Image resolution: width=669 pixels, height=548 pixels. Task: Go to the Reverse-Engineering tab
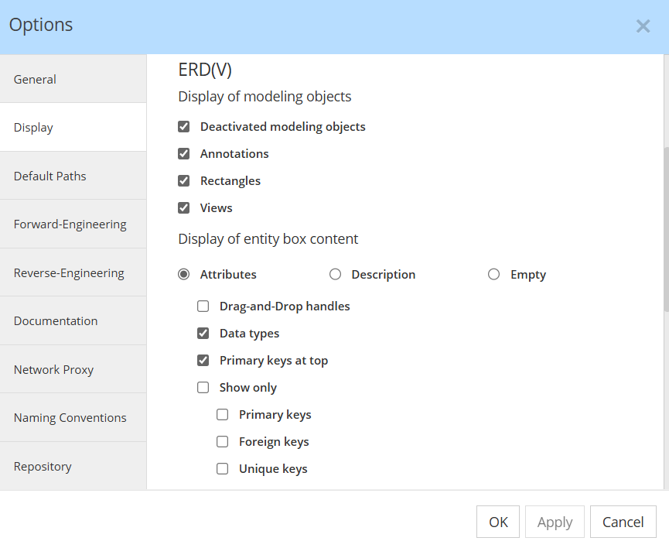pos(73,272)
